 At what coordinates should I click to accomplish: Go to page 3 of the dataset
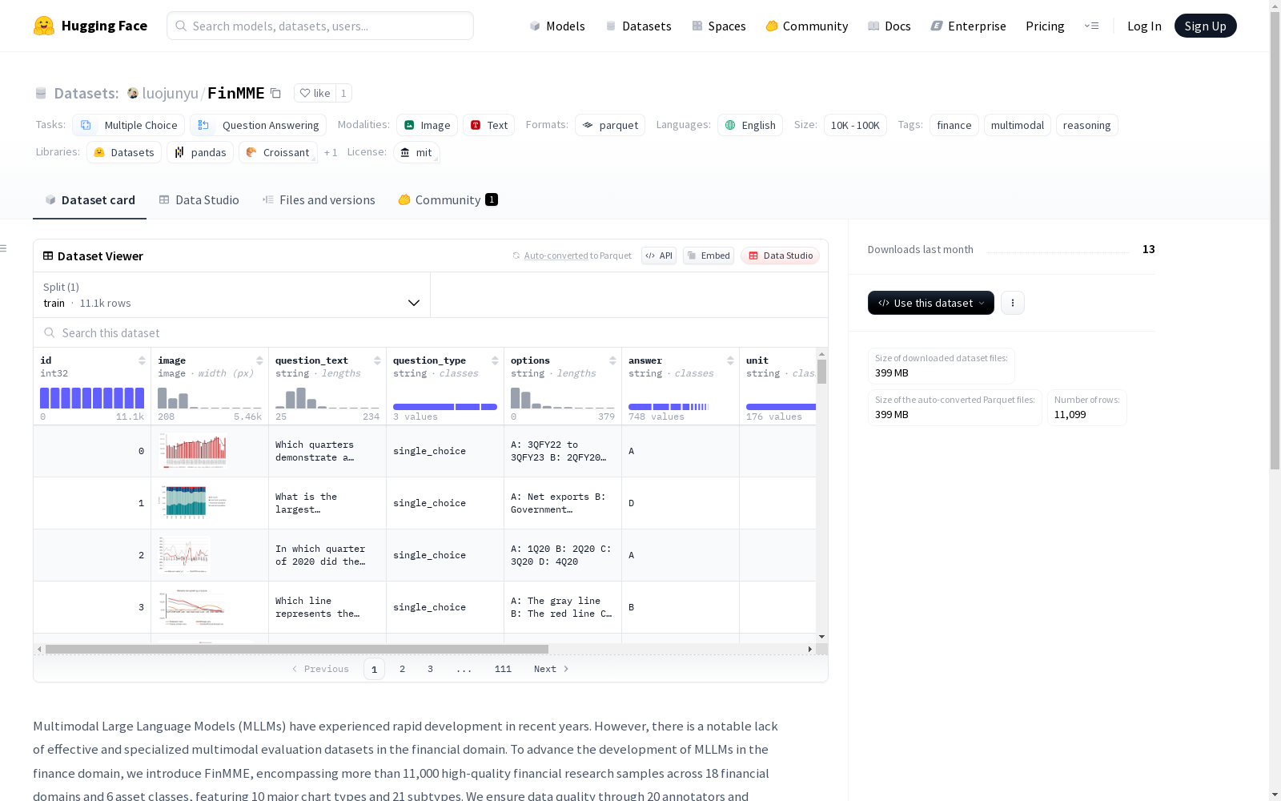click(x=430, y=669)
